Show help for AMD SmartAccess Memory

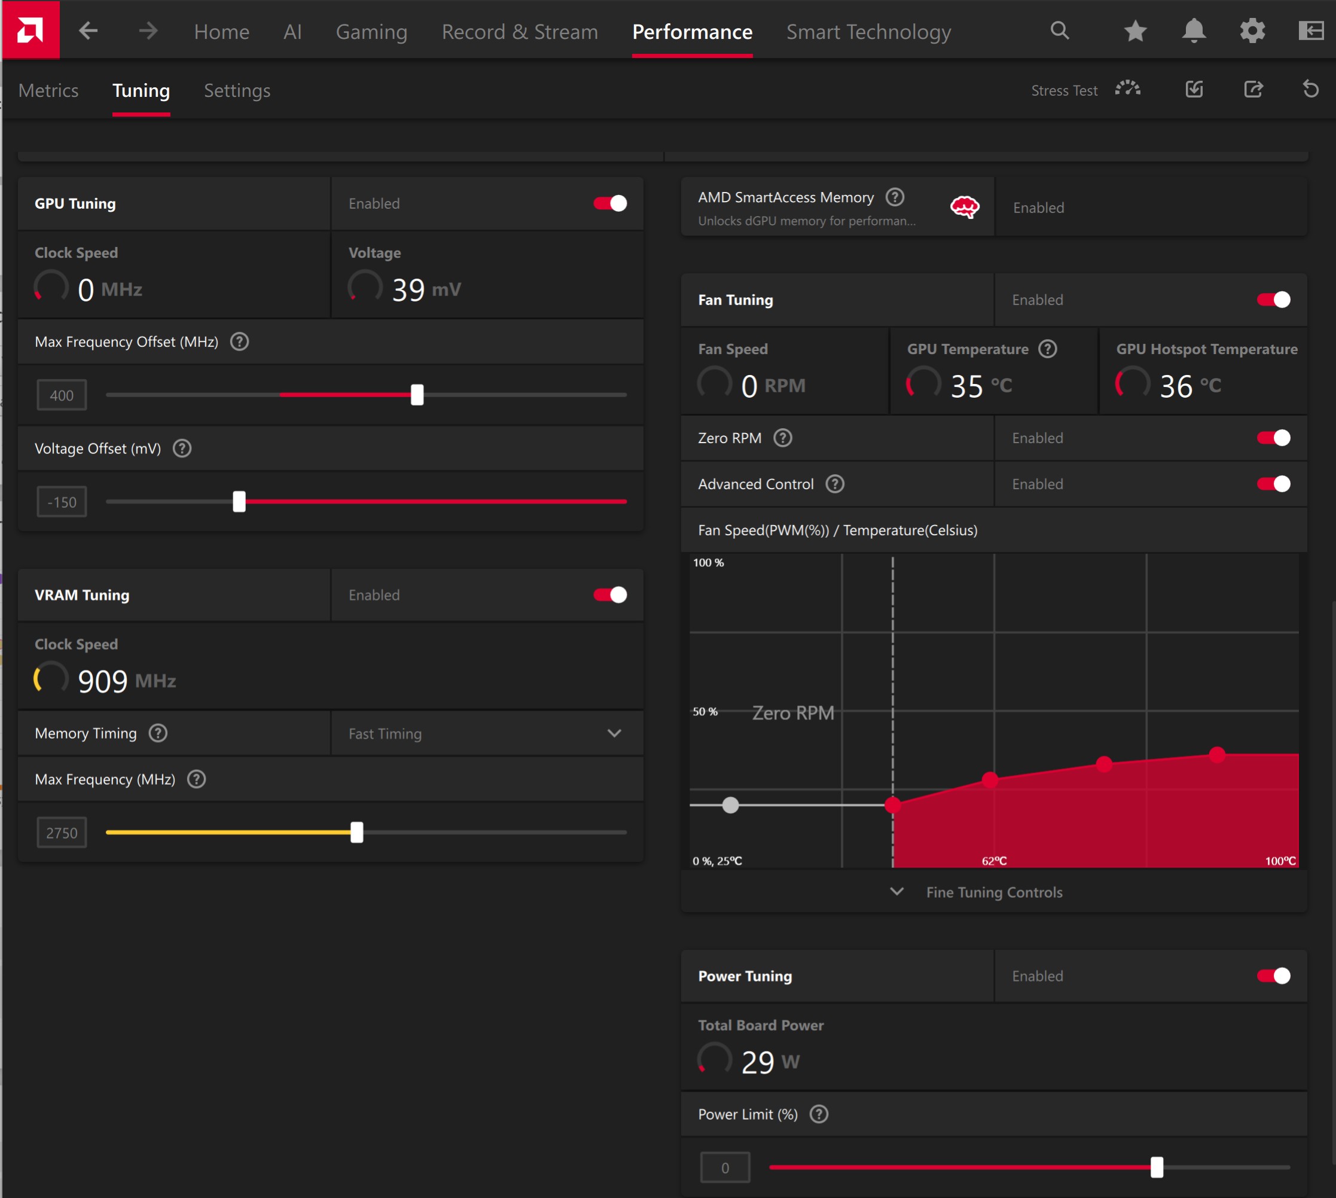(895, 197)
